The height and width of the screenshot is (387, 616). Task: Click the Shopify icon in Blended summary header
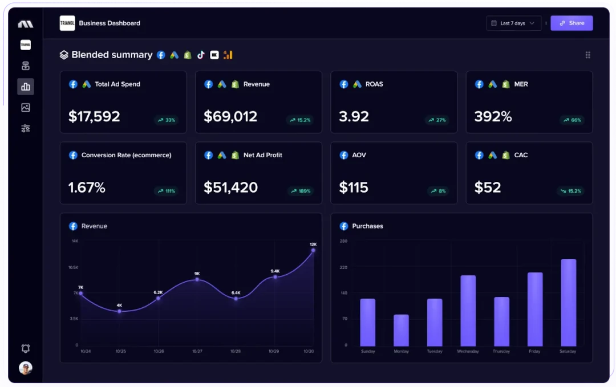point(188,55)
